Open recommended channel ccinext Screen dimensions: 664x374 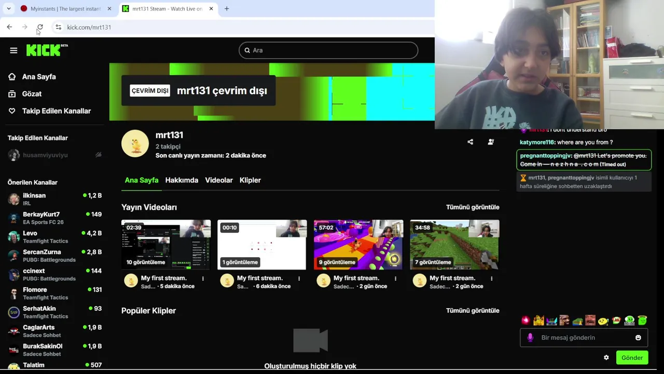(54, 274)
